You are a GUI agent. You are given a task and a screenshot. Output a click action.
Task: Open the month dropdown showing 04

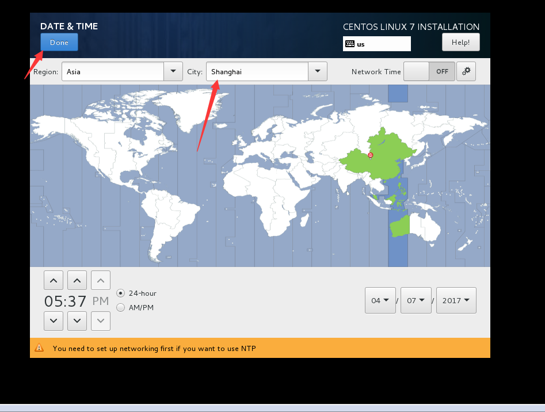click(380, 300)
